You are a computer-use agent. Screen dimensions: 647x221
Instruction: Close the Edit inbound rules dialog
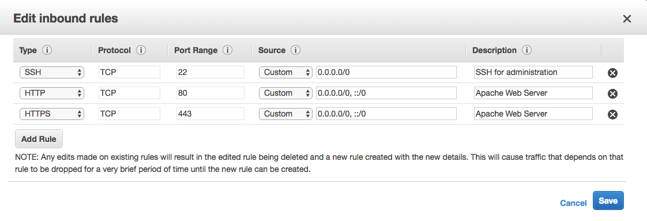[x=627, y=18]
